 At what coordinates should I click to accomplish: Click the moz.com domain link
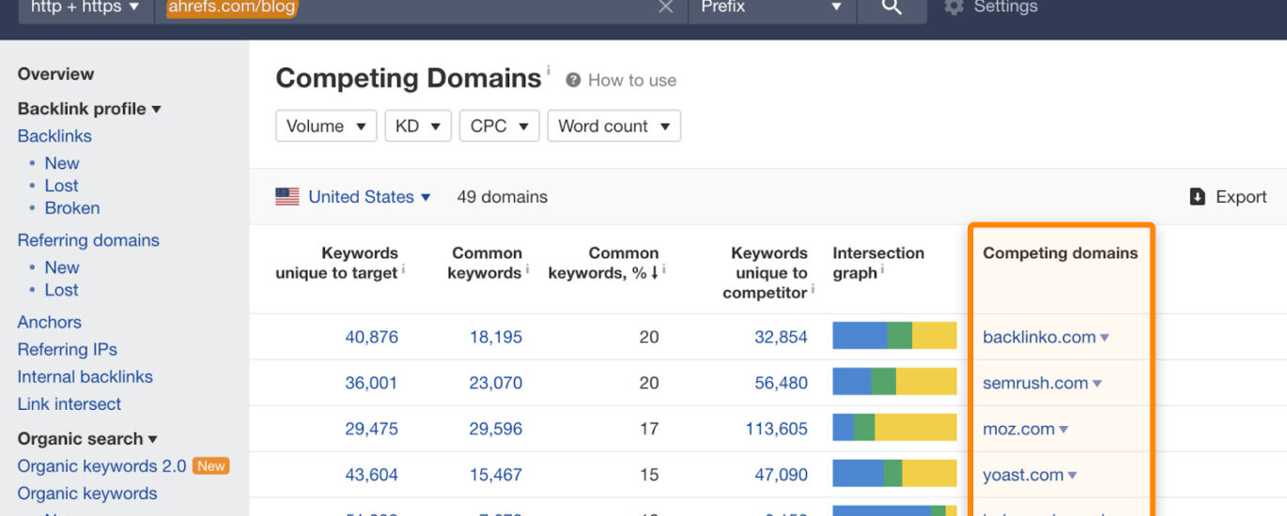pos(1018,429)
